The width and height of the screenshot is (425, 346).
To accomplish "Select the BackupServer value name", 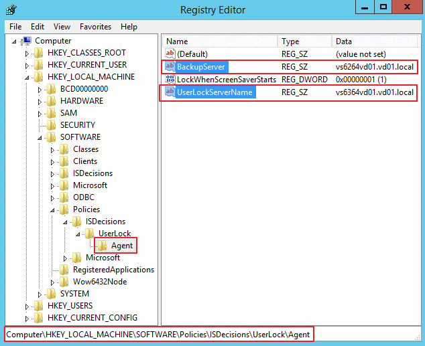I will [201, 66].
